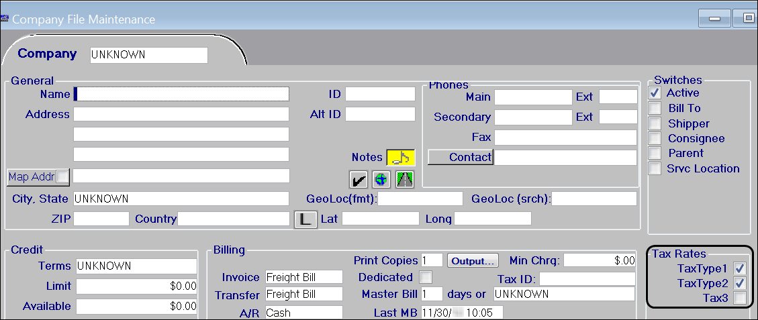The height and width of the screenshot is (320, 758).
Task: Check the Tax3 checkbox
Action: [740, 298]
